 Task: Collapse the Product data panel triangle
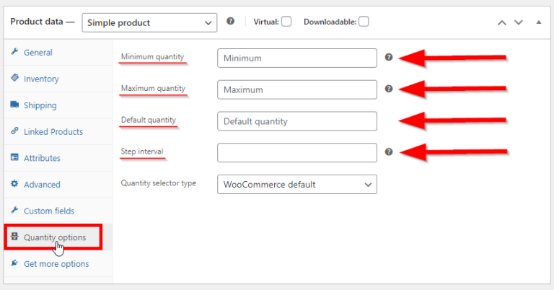point(538,22)
